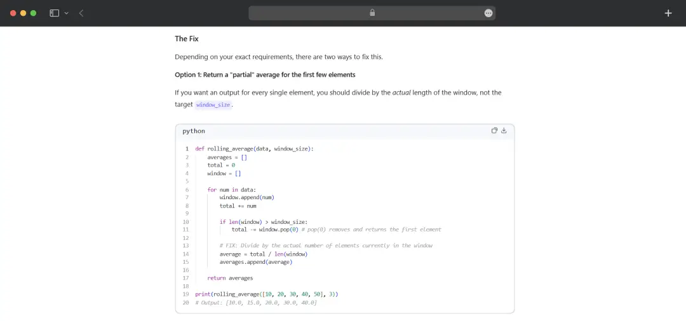Click the "window = []" code line
The width and height of the screenshot is (686, 321).
tap(224, 173)
